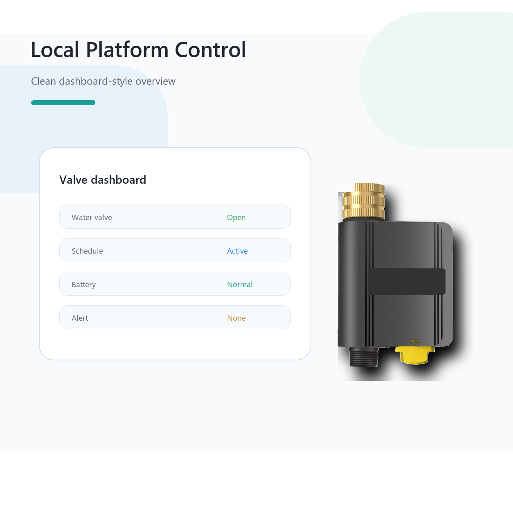Click the 'Battery' label

click(83, 285)
